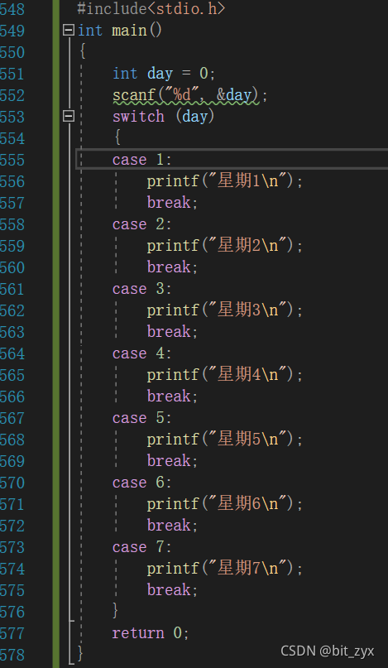388x668 pixels.
Task: Click the printf("星期5\n") statement
Action: (225, 440)
